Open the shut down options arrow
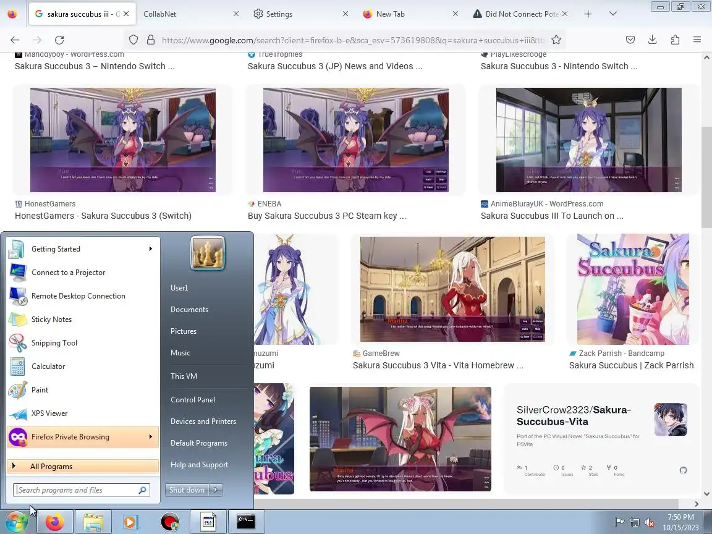 click(216, 490)
